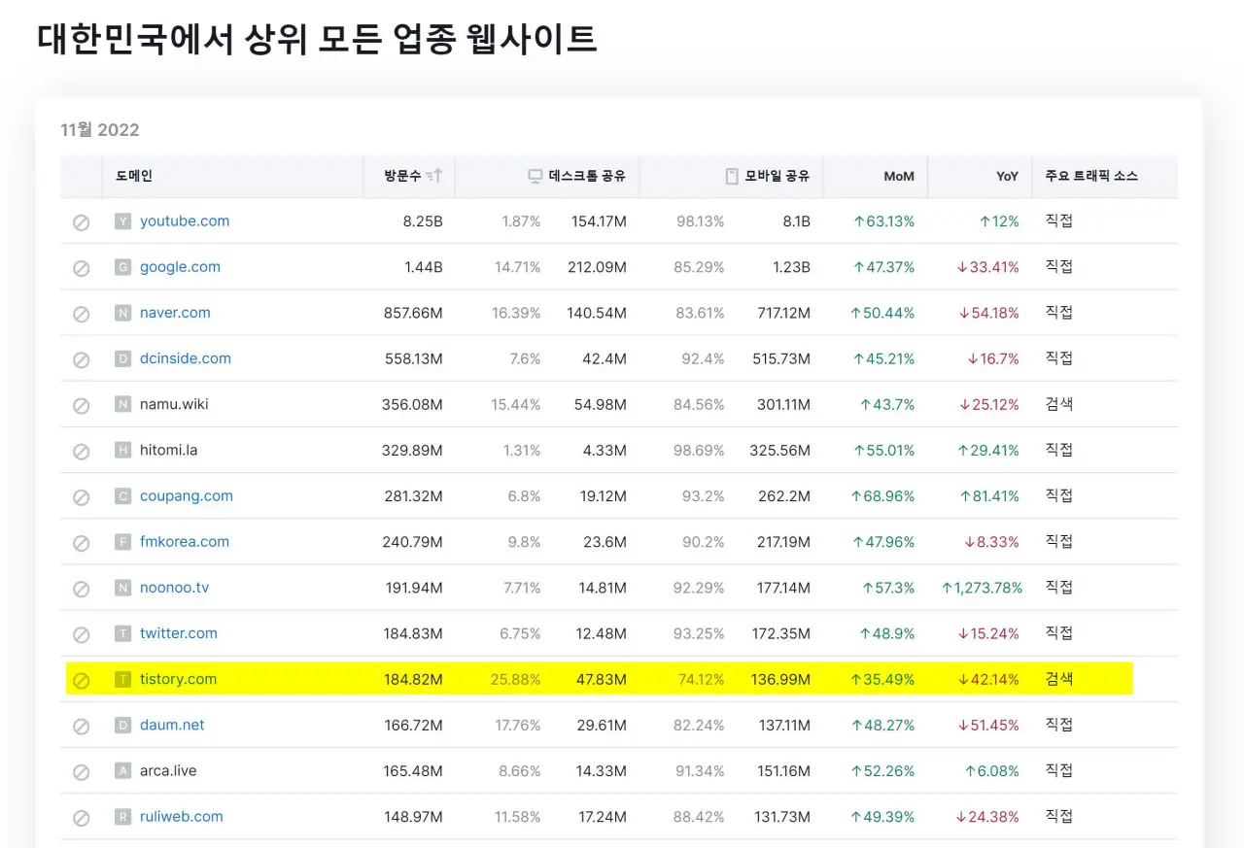The height and width of the screenshot is (848, 1244).
Task: Open the noonoo.tv link
Action: (x=174, y=587)
